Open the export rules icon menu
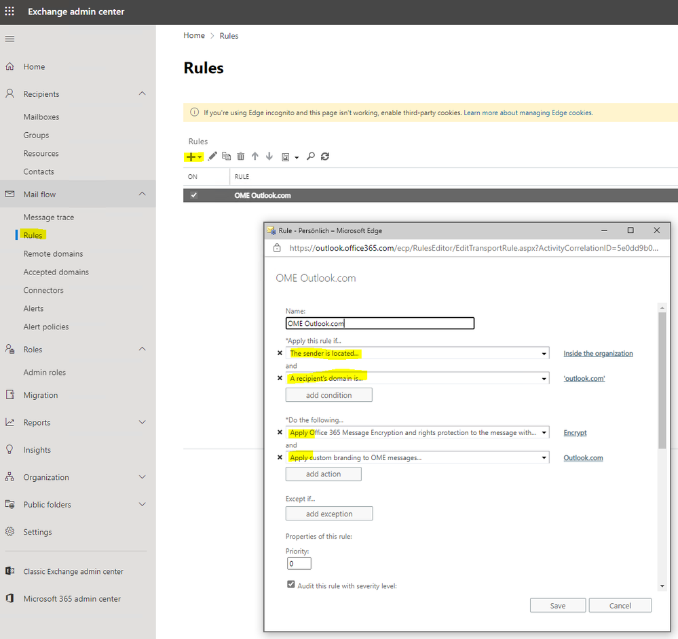Screen dimensions: 678x639 (290, 157)
